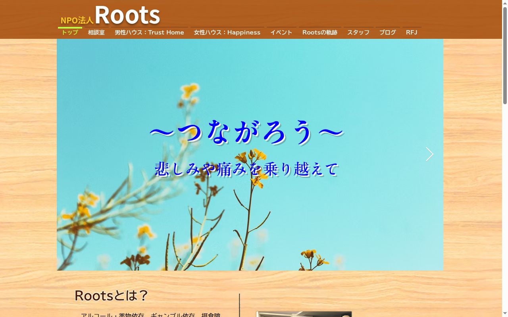Click the ～つながろう～ slideshow headline
Viewport: 508px width, 317px height.
click(246, 132)
